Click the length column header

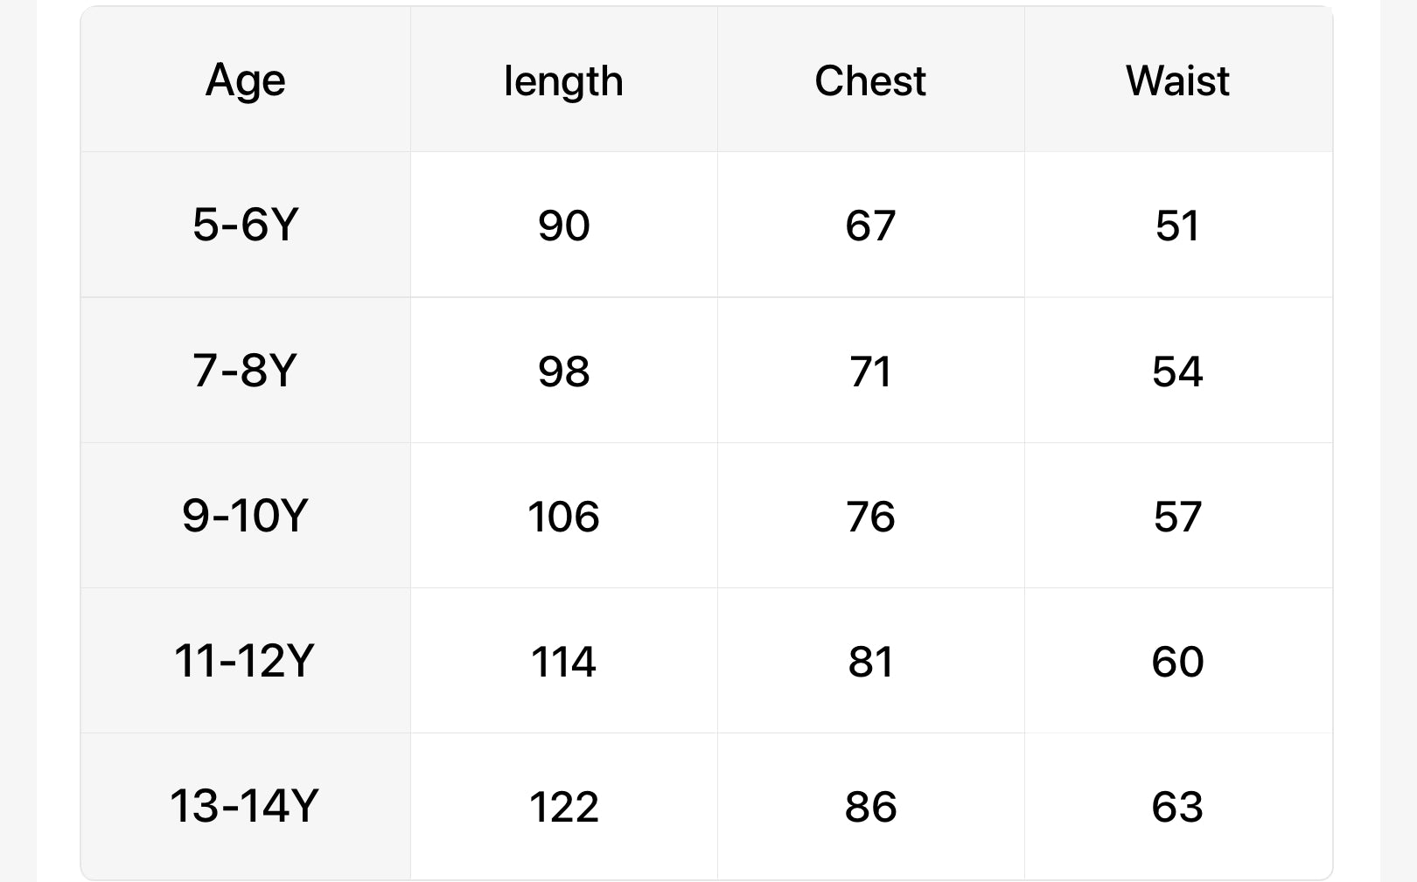[563, 81]
